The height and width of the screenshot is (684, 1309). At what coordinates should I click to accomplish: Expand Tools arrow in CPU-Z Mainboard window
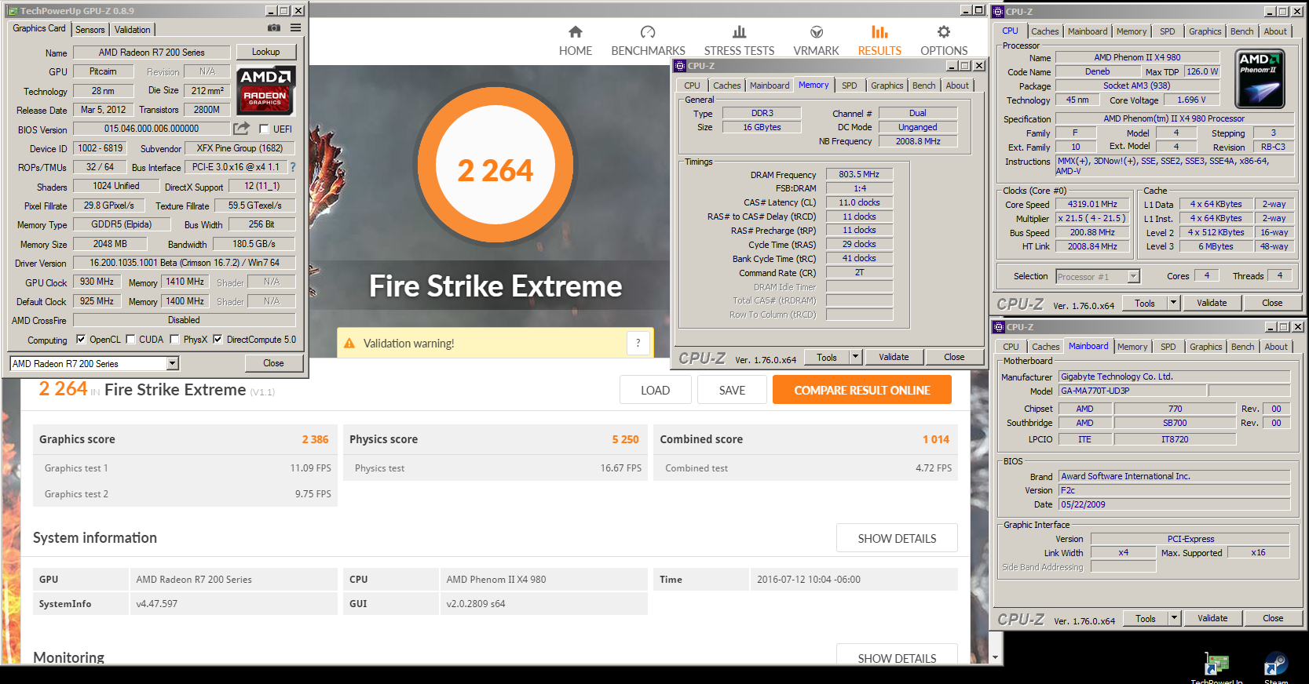point(1175,618)
